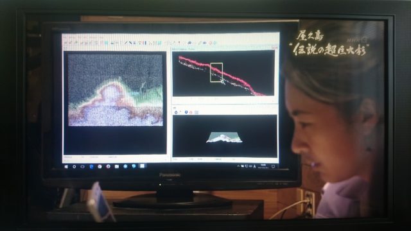Launch Google Chrome from the taskbar
This screenshot has height=231, width=411.
click(x=100, y=167)
